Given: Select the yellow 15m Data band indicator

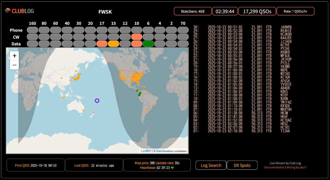Looking at the screenshot, I should click(x=114, y=43).
